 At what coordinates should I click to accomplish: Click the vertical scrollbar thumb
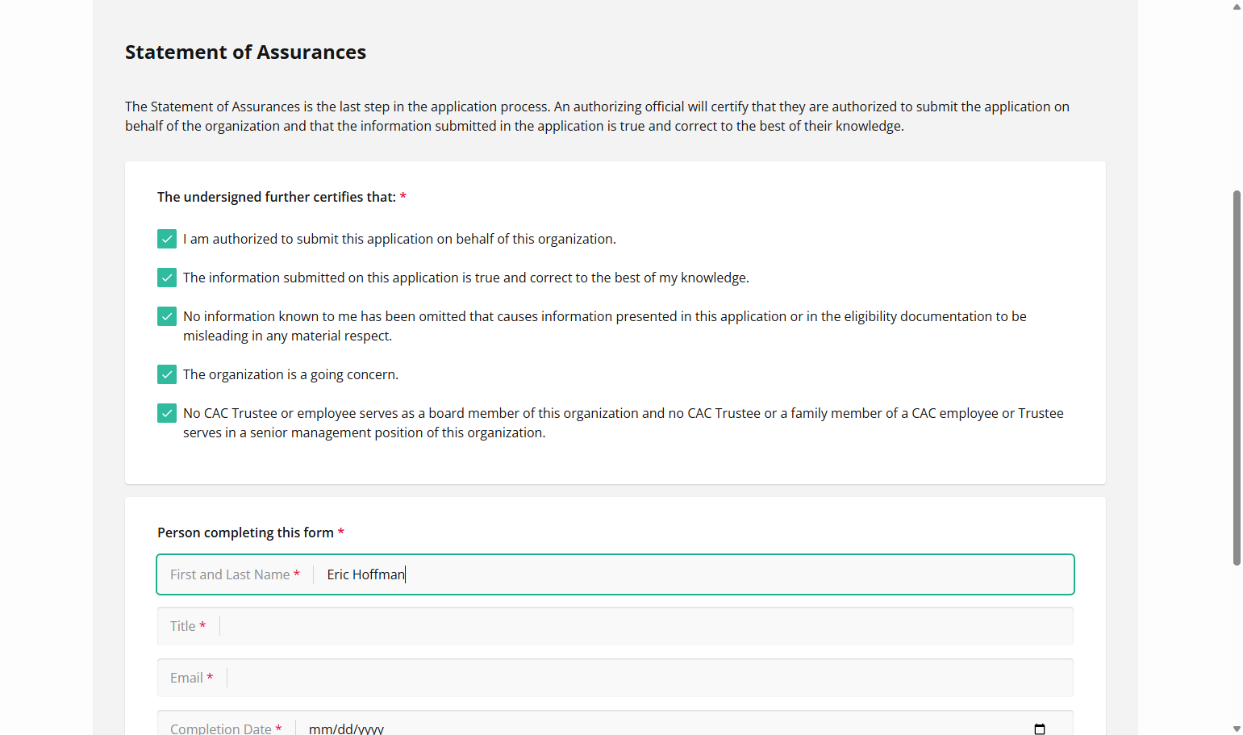(x=1237, y=378)
